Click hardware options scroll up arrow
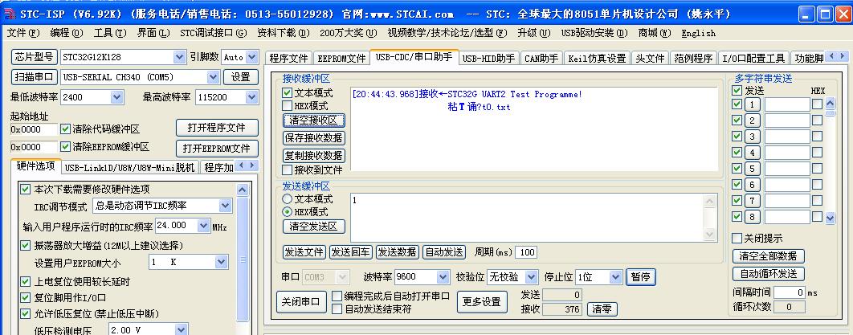This screenshot has width=853, height=335. [243, 190]
